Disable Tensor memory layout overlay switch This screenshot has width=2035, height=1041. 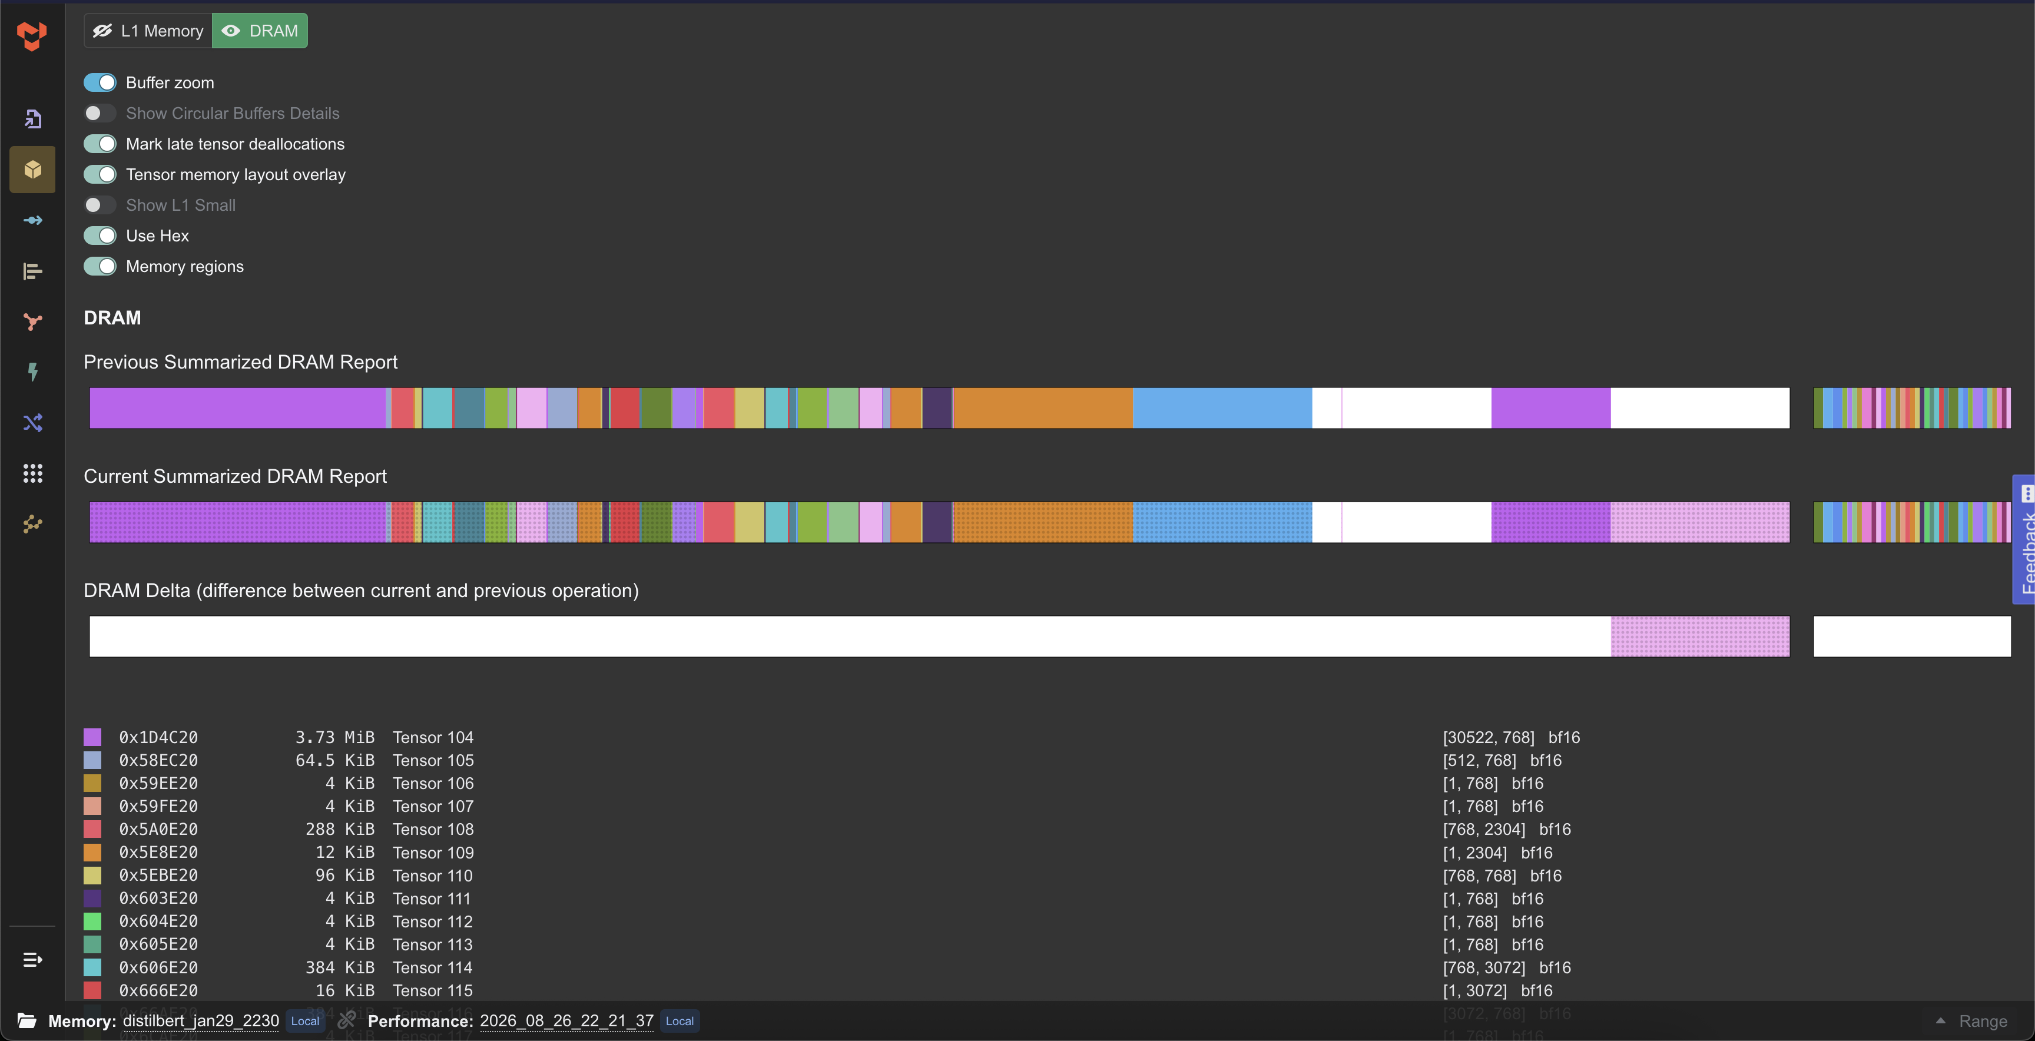click(x=100, y=174)
